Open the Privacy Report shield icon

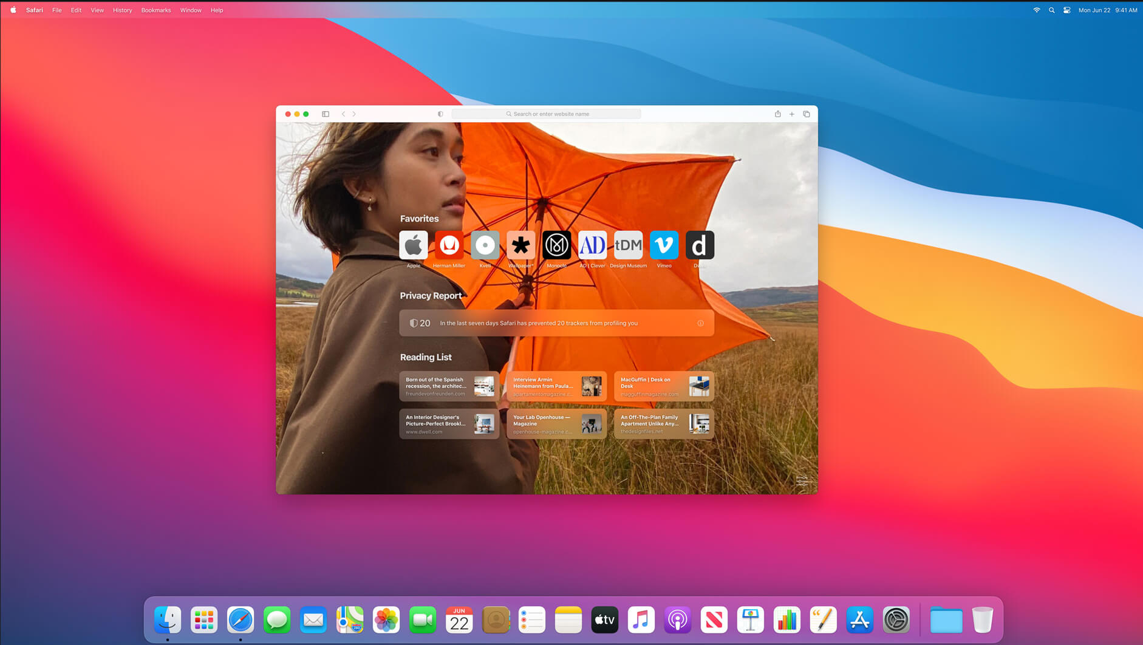tap(440, 114)
